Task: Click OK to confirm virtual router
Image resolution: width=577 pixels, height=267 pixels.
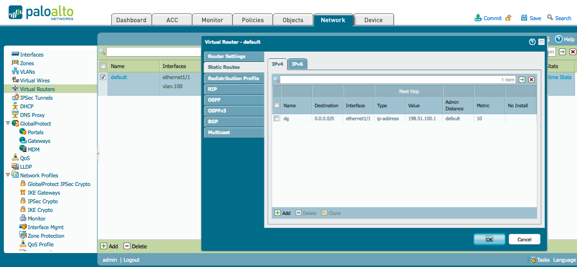Action: (489, 239)
